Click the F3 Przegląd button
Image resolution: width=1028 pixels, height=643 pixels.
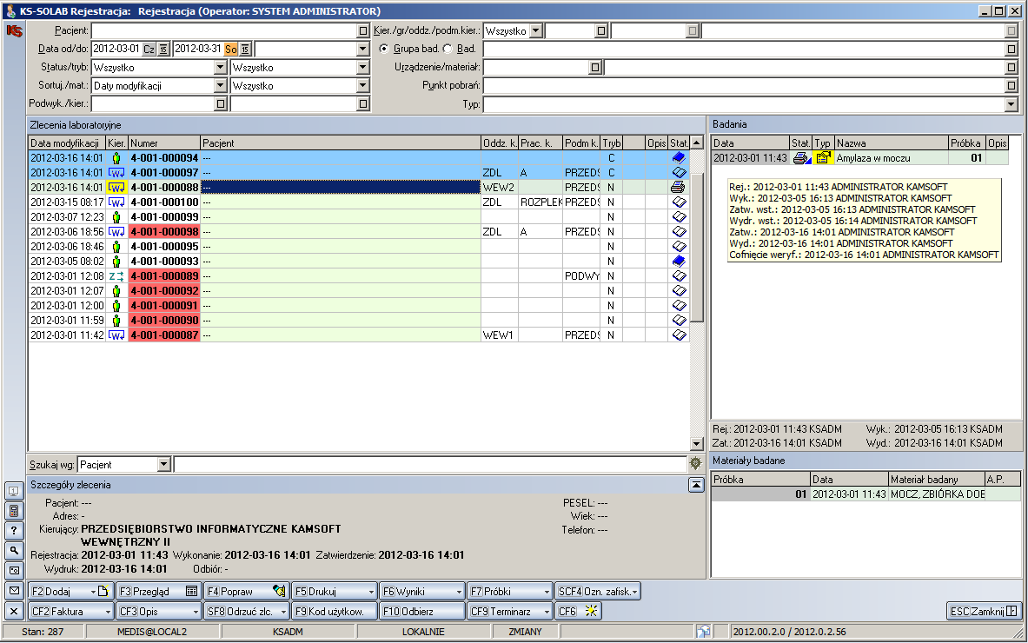(158, 591)
